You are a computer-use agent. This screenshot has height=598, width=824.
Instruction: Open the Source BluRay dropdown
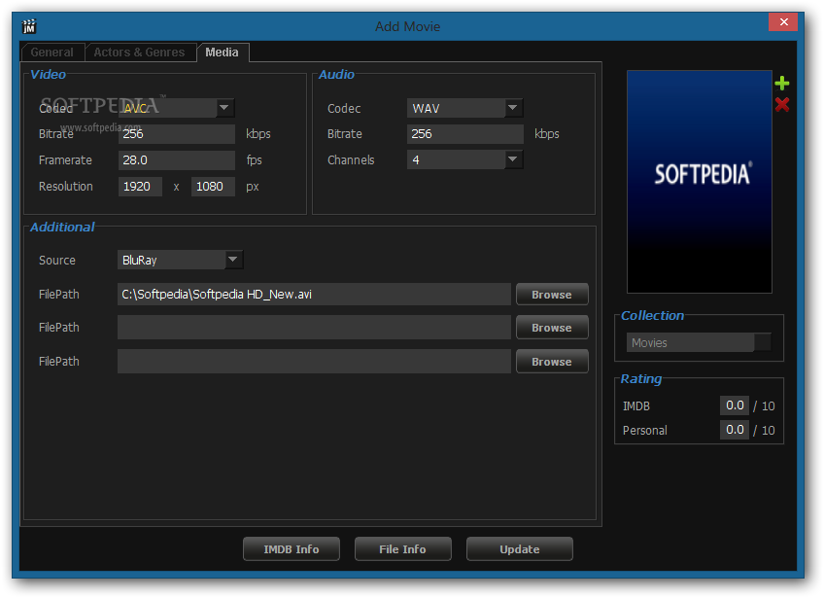coord(233,260)
